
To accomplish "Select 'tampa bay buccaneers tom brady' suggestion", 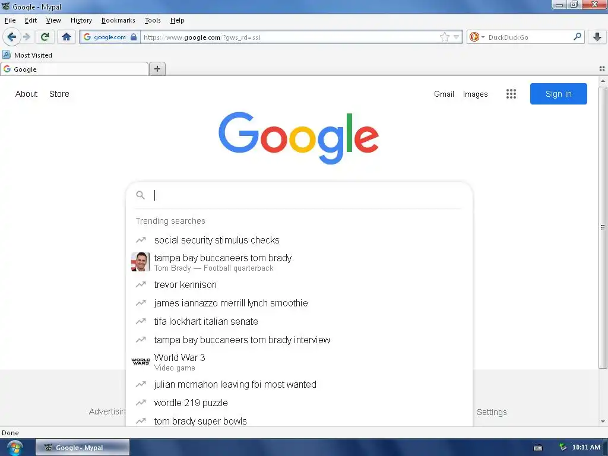I will (x=299, y=262).
